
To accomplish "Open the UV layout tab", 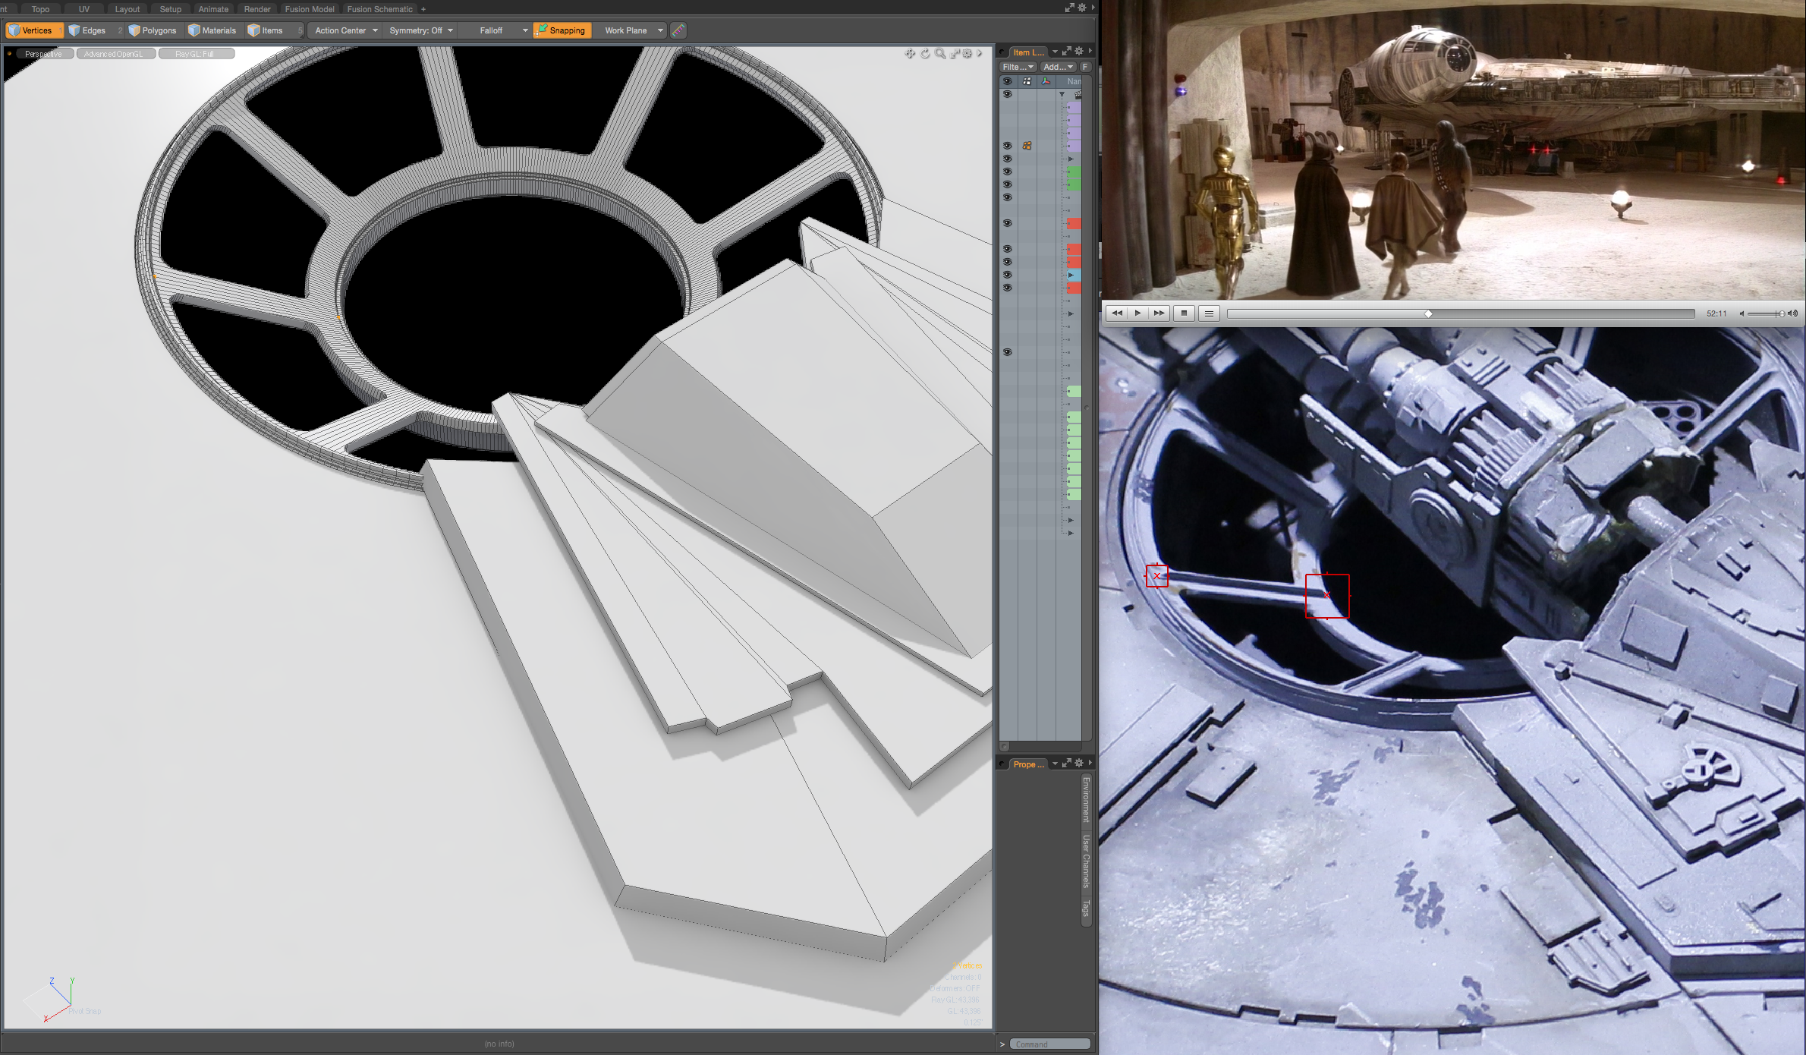I will [84, 9].
